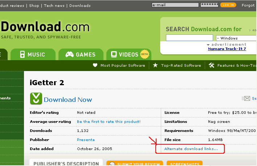257x166 pixels.
Task: Click Alternate download links
Action: 191,149
